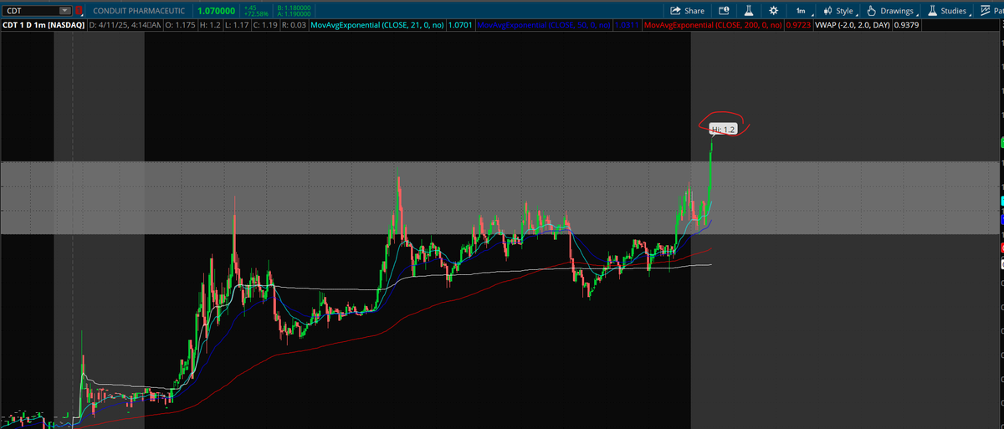Click the close value C: 1.19
The image size is (1004, 429).
click(265, 26)
